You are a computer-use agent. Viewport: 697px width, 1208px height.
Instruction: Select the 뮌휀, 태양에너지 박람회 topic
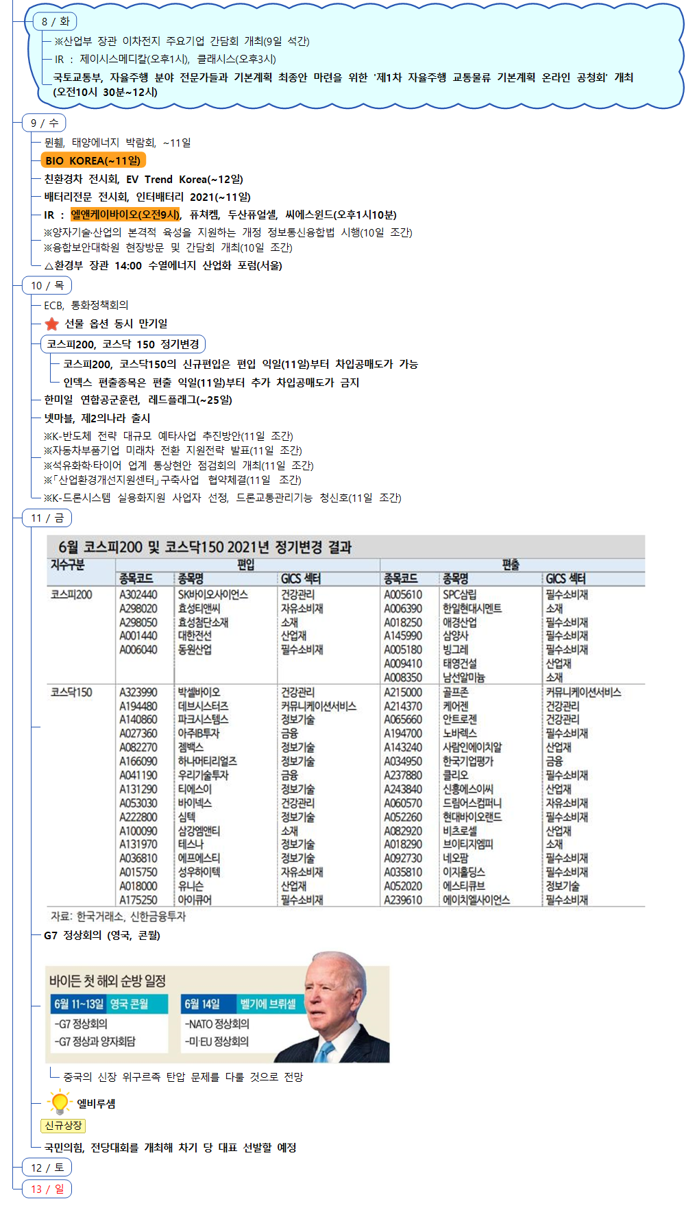[x=117, y=143]
